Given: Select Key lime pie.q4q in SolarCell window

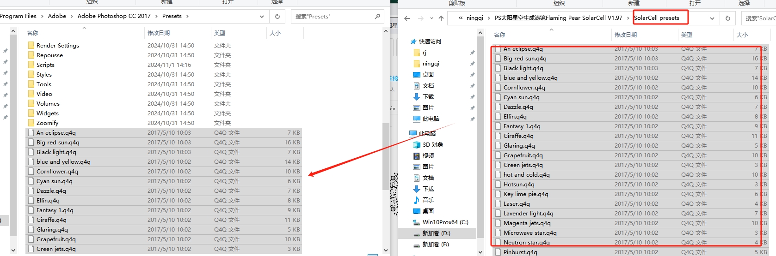Looking at the screenshot, I should pyautogui.click(x=631, y=194).
